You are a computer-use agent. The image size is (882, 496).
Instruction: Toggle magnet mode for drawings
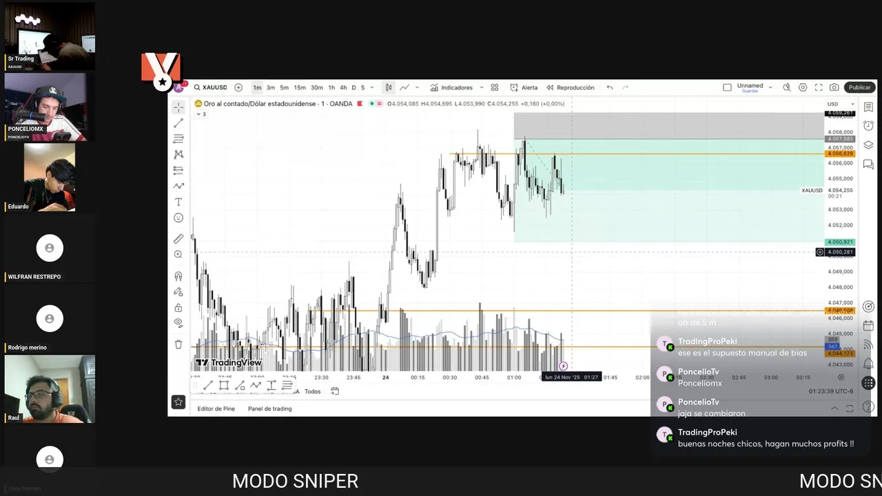coord(178,276)
